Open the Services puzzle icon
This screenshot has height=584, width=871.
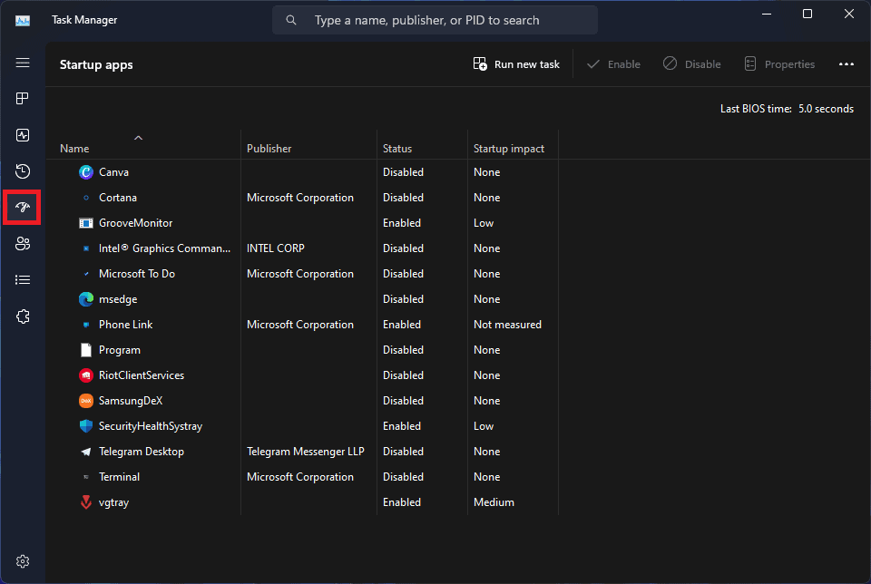[23, 316]
